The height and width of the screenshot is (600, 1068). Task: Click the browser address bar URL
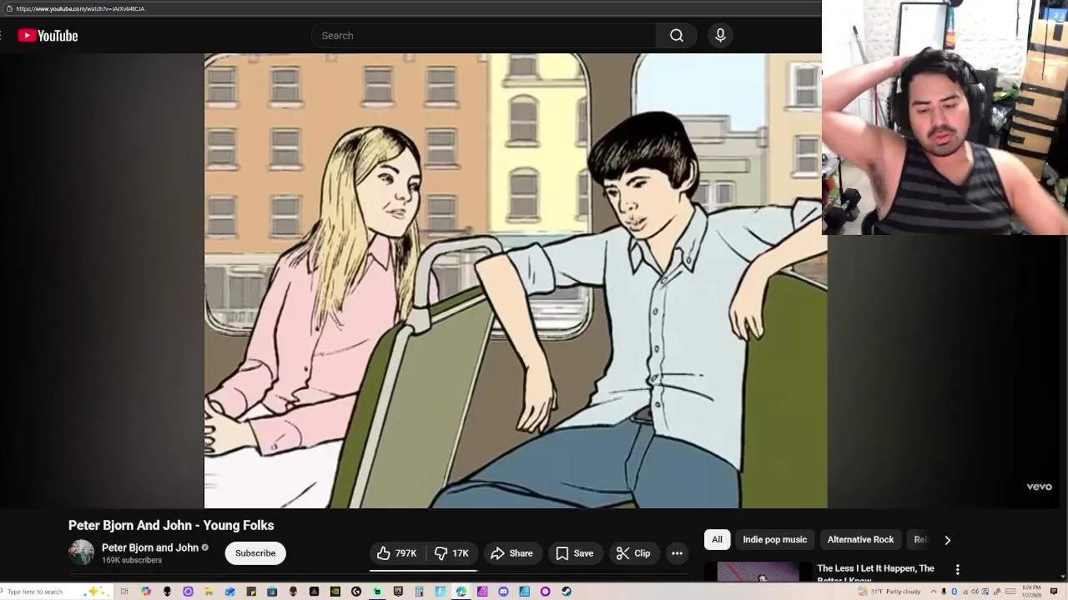point(80,8)
